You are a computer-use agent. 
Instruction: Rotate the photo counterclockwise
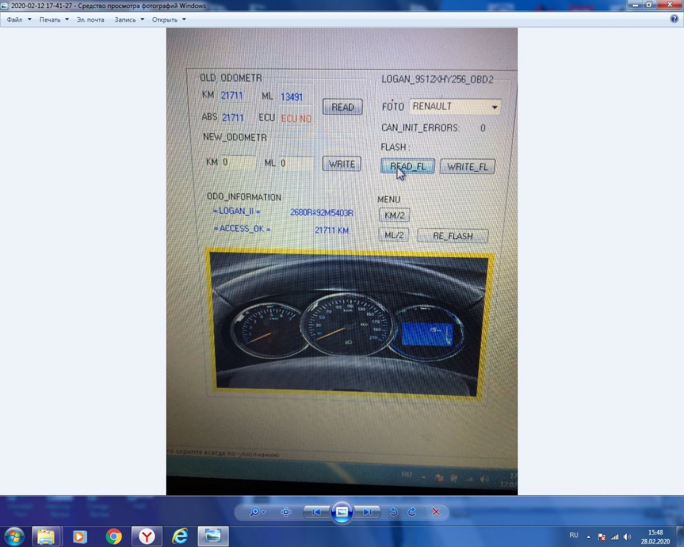click(393, 512)
